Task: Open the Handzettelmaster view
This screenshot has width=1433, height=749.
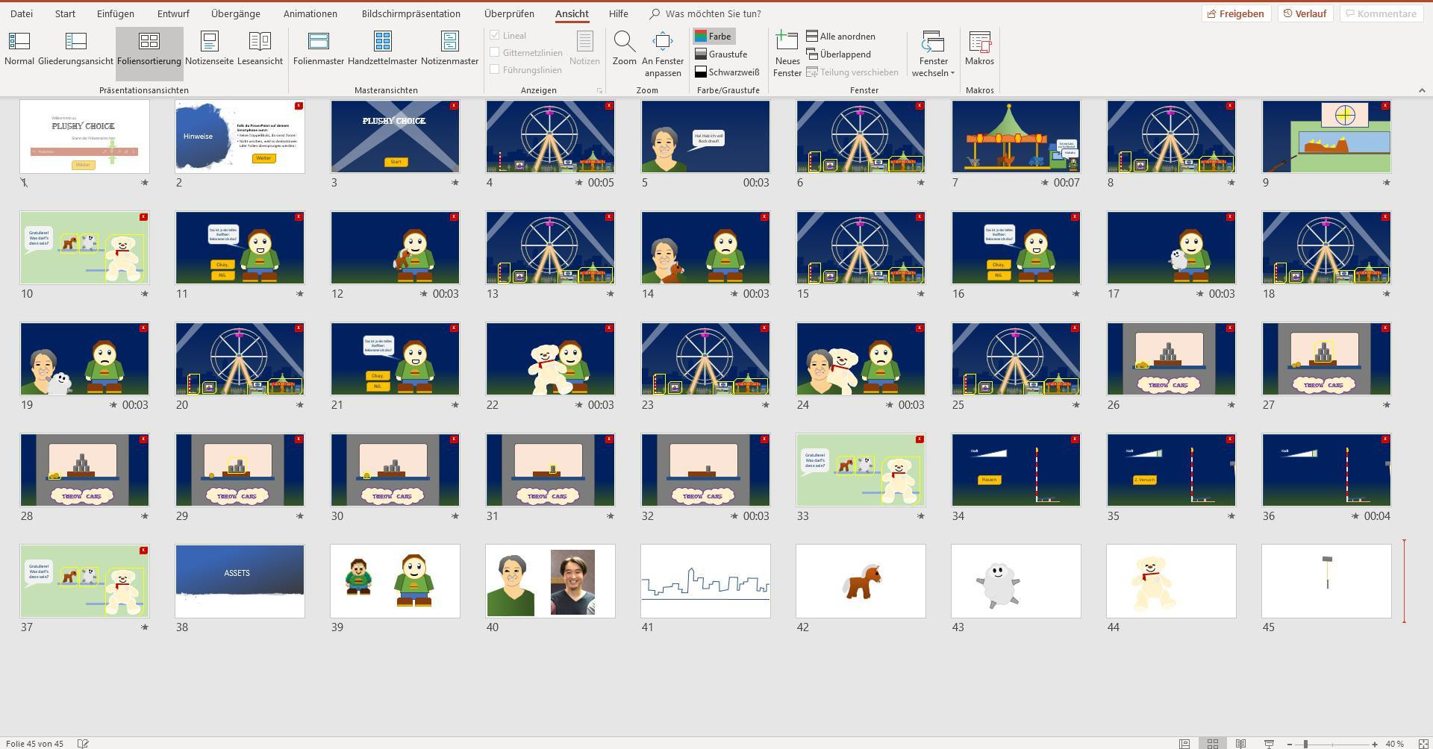Action: pos(382,49)
